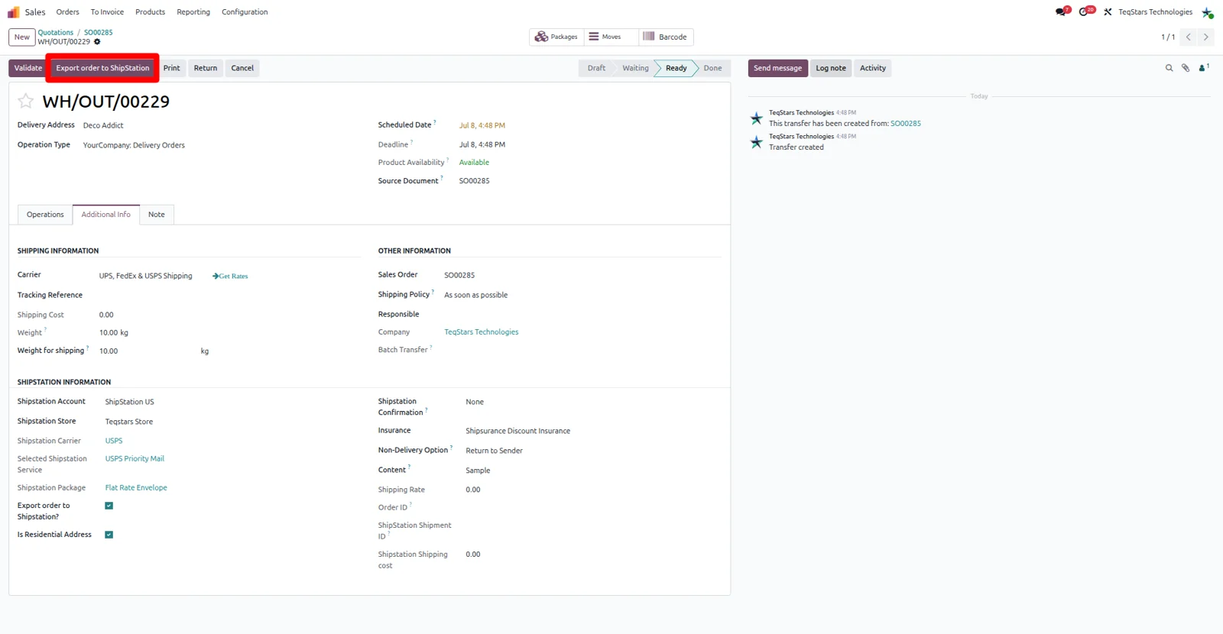Mark WH/OUT/00229 as favorite with star

pos(26,101)
